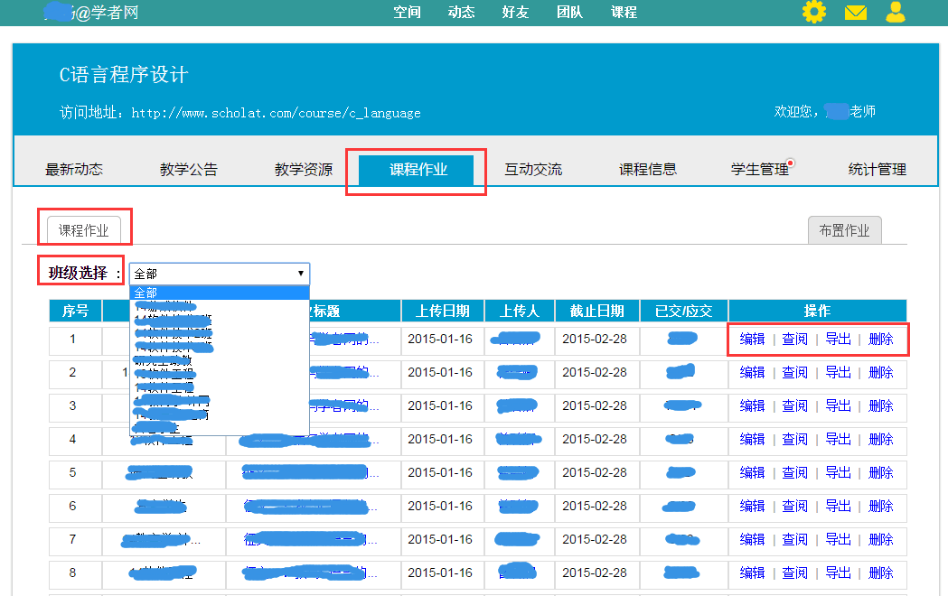Screen dimensions: 948x596
Task: Click the course URL link
Action: (x=276, y=113)
